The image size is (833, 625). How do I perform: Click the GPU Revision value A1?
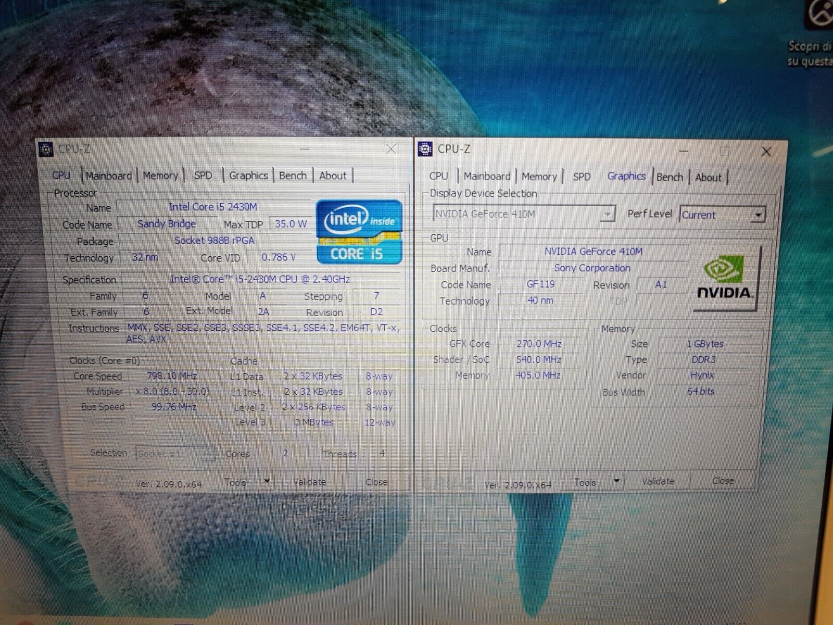click(x=661, y=284)
